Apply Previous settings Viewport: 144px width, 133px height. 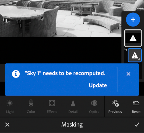point(115,107)
